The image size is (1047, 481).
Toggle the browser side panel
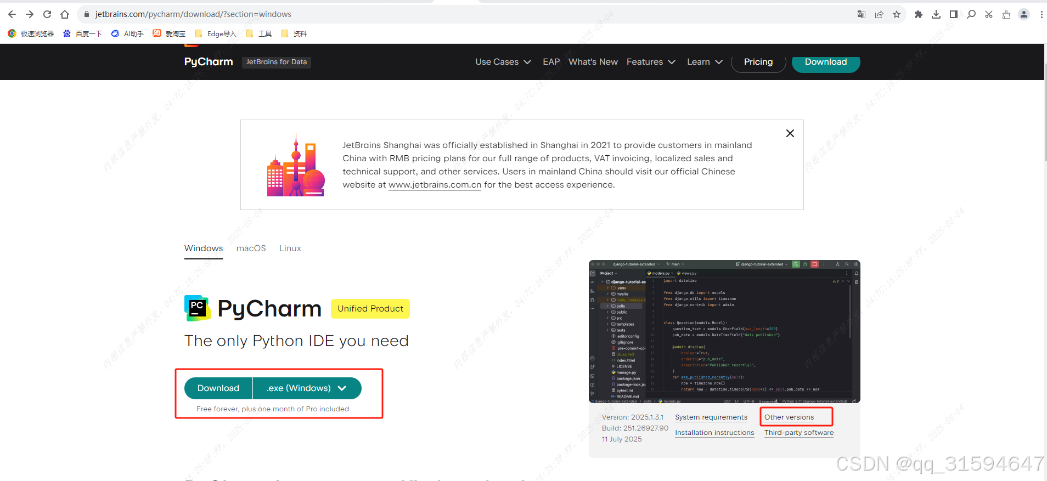[x=954, y=14]
